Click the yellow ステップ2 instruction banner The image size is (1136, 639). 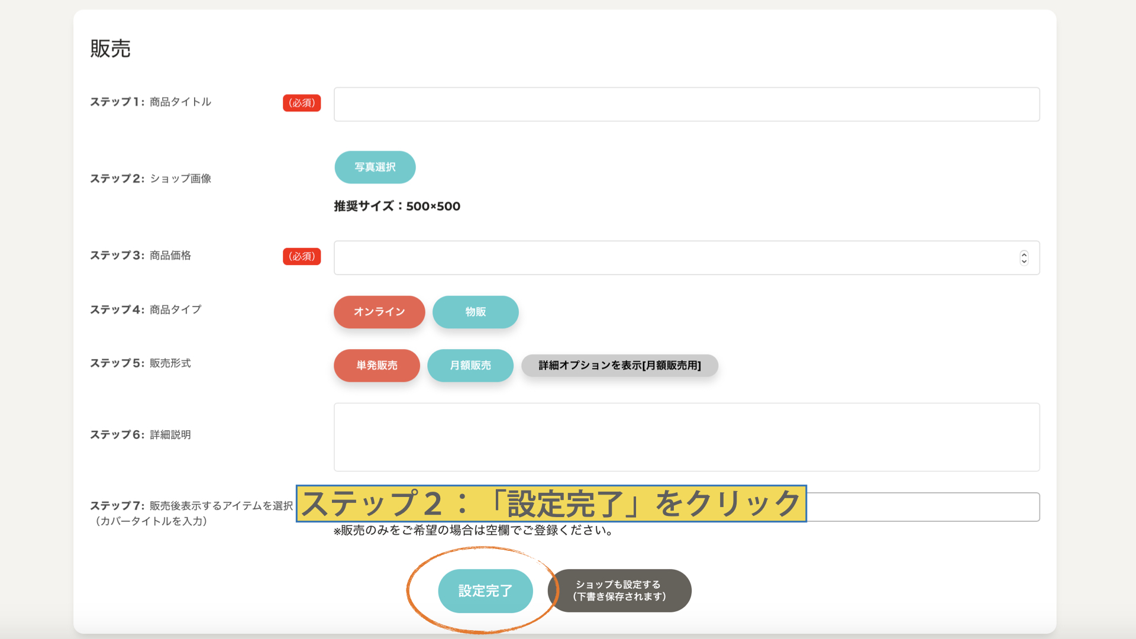pyautogui.click(x=551, y=504)
